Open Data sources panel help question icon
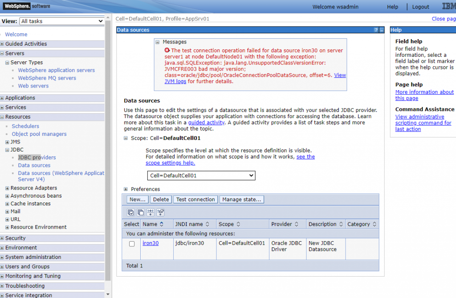Image resolution: width=456 pixels, height=298 pixels. coord(376,30)
